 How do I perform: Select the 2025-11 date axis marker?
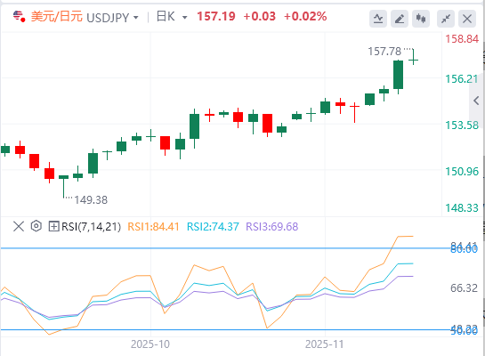[325, 344]
